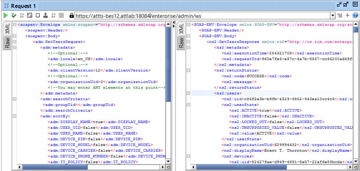Viewport: 360px width, 171px height.
Task: Click the SOAP icon beside Request 1 title
Action: (6, 5)
